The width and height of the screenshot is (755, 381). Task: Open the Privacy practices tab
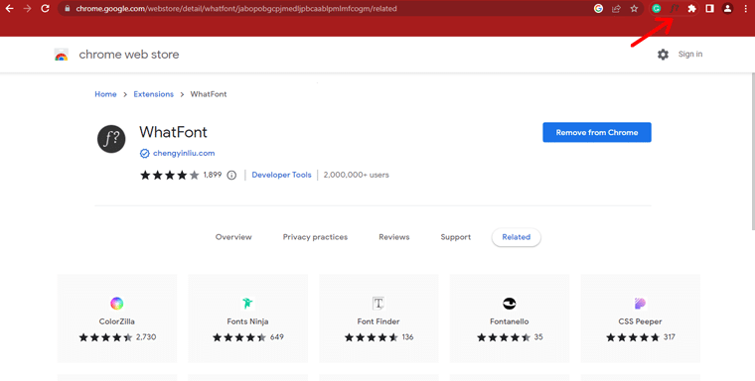click(315, 237)
